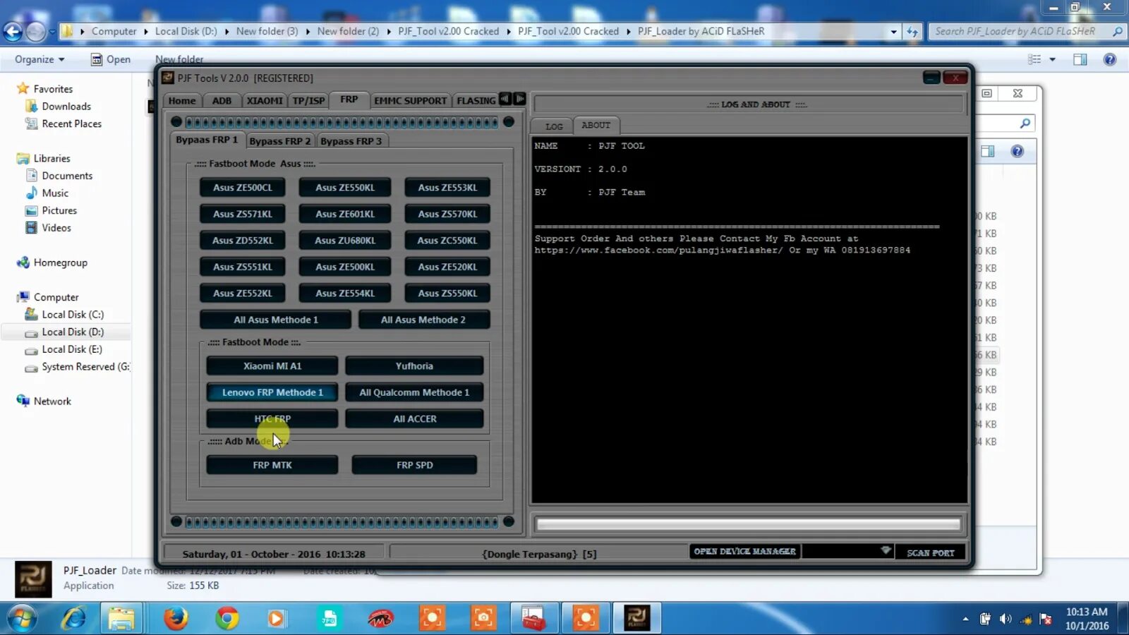Click Lenovo FRP Methode 1 button
The image size is (1129, 635).
[272, 392]
